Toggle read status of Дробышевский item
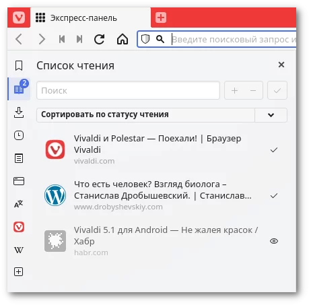309x305 pixels. coord(274,195)
